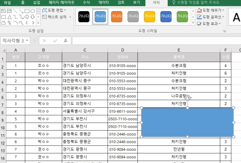Select the elbow connector shape
The height and width of the screenshot is (163, 241).
(x=15, y=17)
